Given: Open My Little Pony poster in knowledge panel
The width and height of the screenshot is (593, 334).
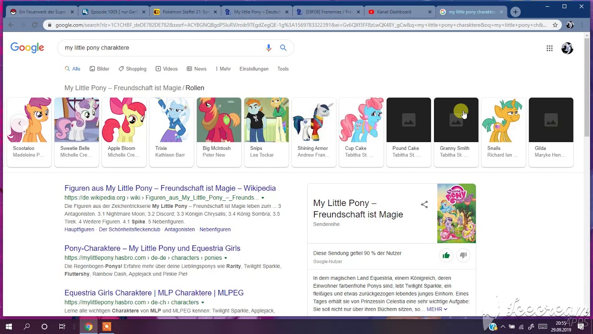Looking at the screenshot, I should [x=456, y=213].
